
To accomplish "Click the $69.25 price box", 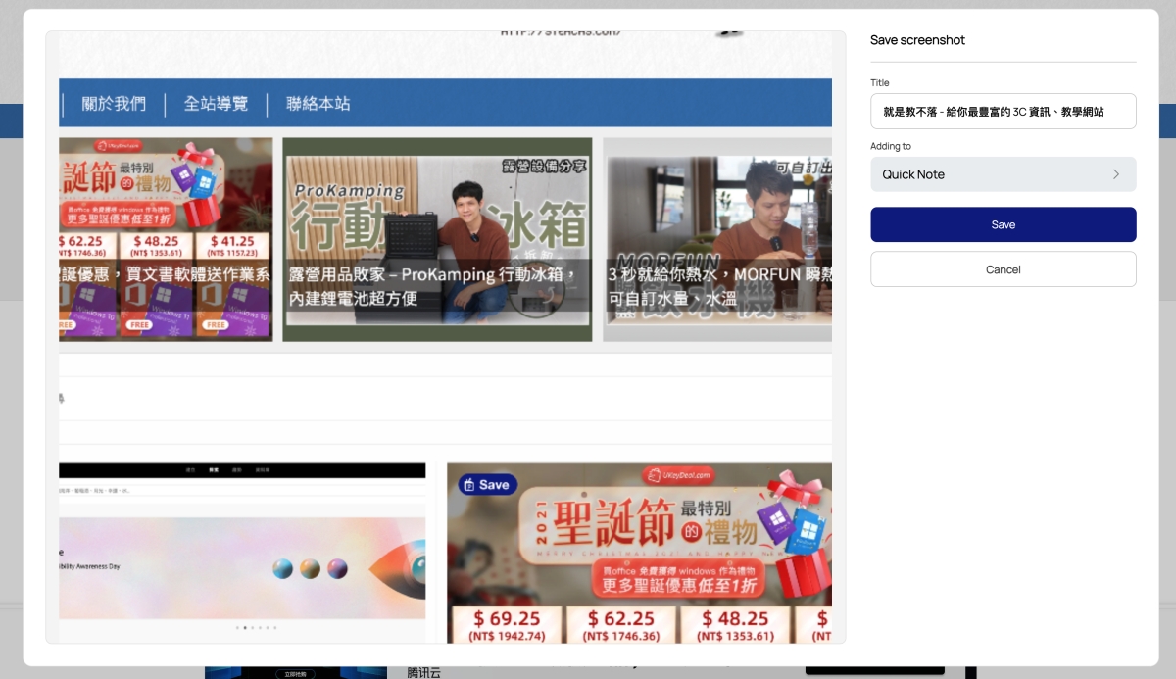I will click(x=507, y=625).
